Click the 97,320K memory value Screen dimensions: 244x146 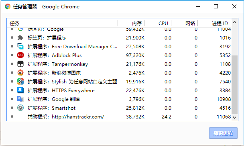tap(135, 55)
